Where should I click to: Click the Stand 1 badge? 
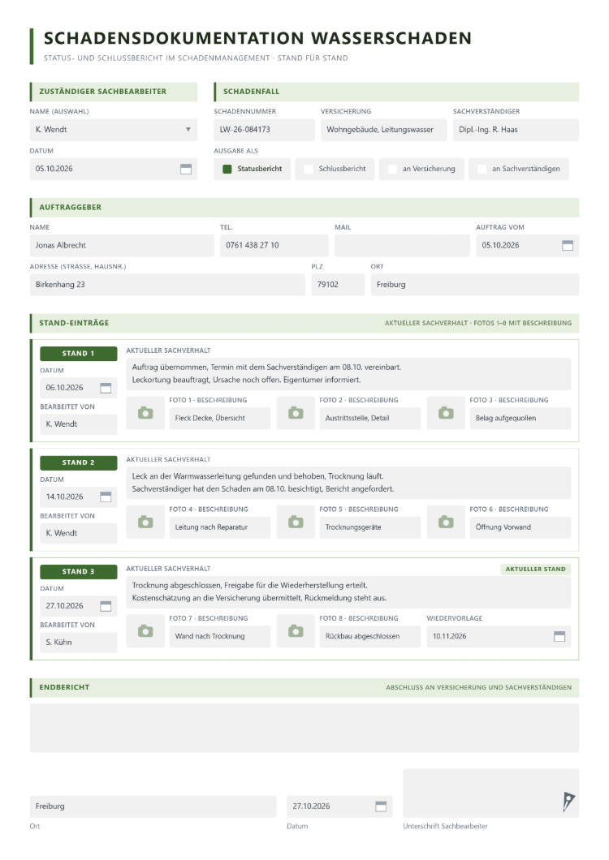tap(79, 354)
